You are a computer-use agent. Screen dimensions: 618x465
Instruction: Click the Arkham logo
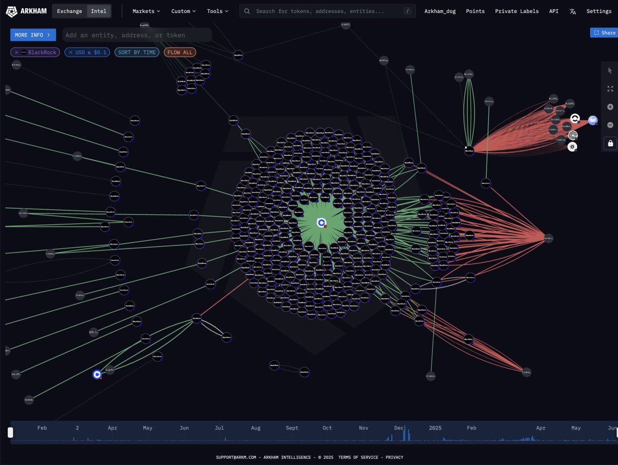coord(26,11)
